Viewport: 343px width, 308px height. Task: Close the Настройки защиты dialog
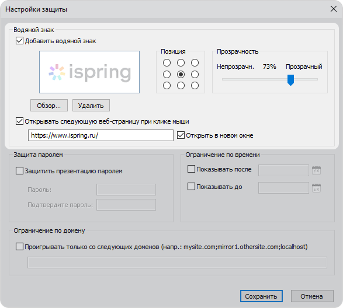334,9
